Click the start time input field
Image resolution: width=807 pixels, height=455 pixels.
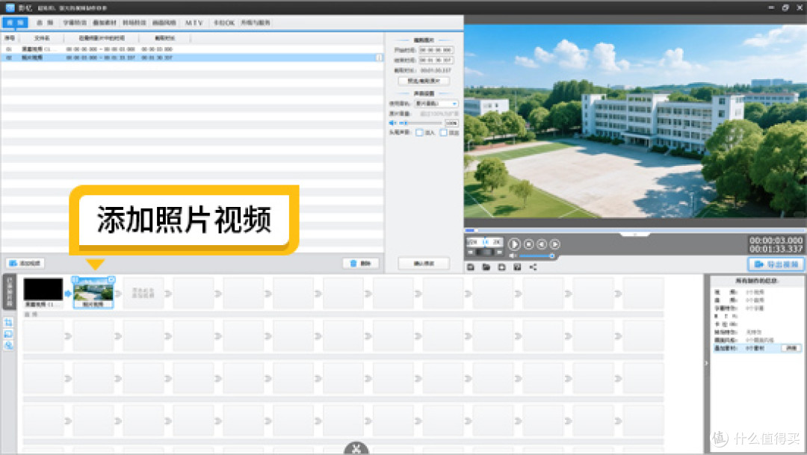436,50
